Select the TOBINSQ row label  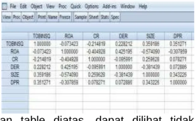(15, 44)
